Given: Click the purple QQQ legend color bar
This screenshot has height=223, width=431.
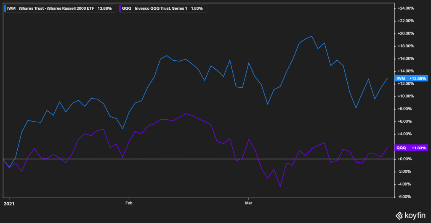Looking at the screenshot, I should coord(121,8).
